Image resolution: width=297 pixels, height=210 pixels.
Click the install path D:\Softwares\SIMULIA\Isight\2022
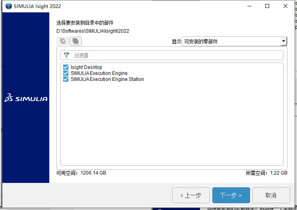click(93, 31)
